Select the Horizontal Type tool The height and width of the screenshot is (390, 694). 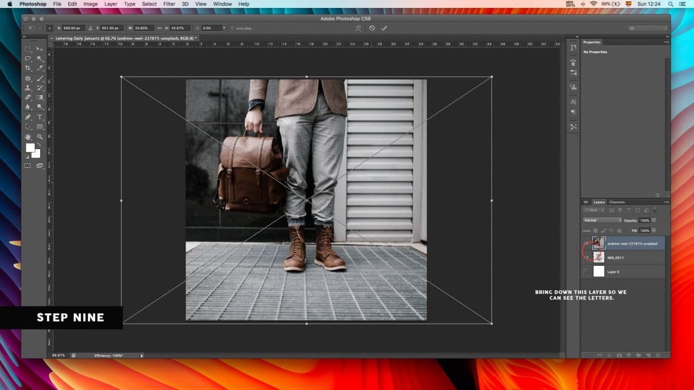pyautogui.click(x=40, y=117)
